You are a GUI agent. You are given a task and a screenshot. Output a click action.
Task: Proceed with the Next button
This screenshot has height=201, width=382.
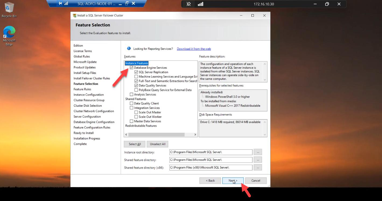tap(233, 181)
